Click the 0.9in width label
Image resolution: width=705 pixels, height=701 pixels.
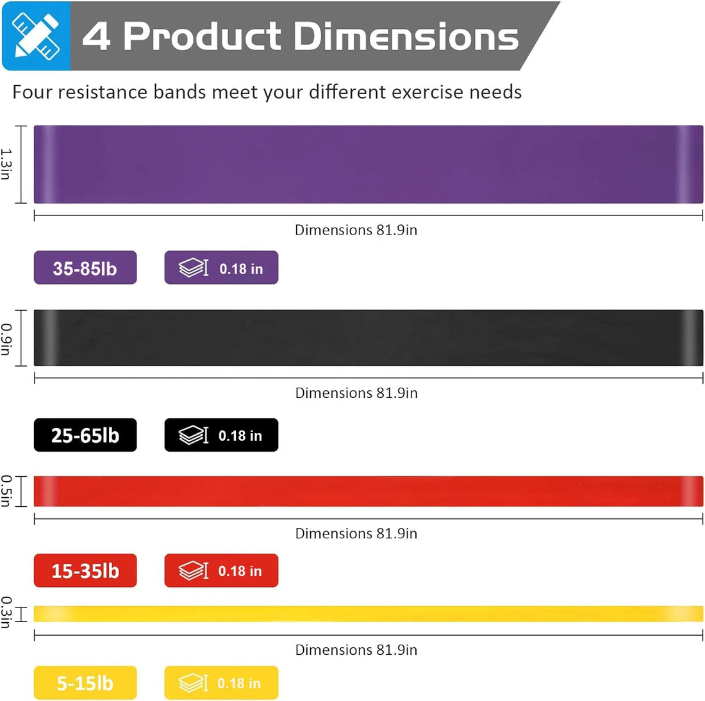[6, 339]
